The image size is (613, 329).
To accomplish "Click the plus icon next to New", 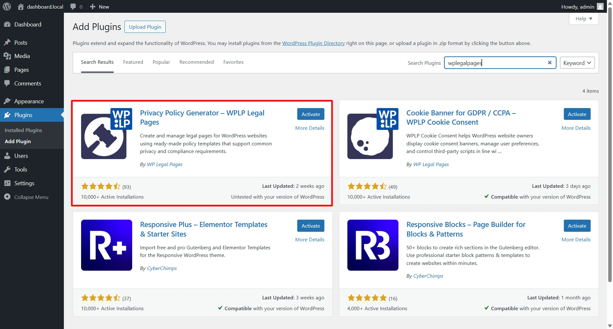I will pyautogui.click(x=93, y=7).
